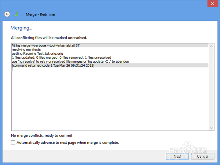Viewport: 220px width, 165px height.
Task: Click 'All conflicting files will be marked unresolved' text
Action: click(x=49, y=37)
